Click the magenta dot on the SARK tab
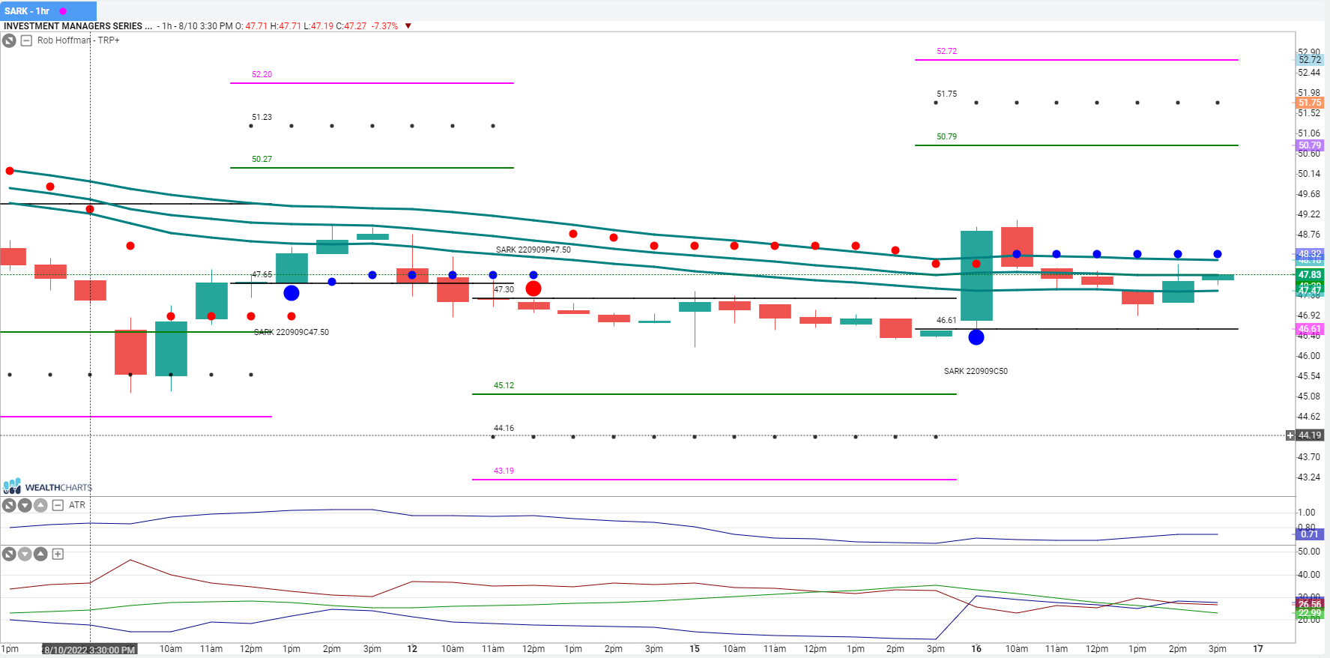Image resolution: width=1330 pixels, height=658 pixels. click(63, 11)
